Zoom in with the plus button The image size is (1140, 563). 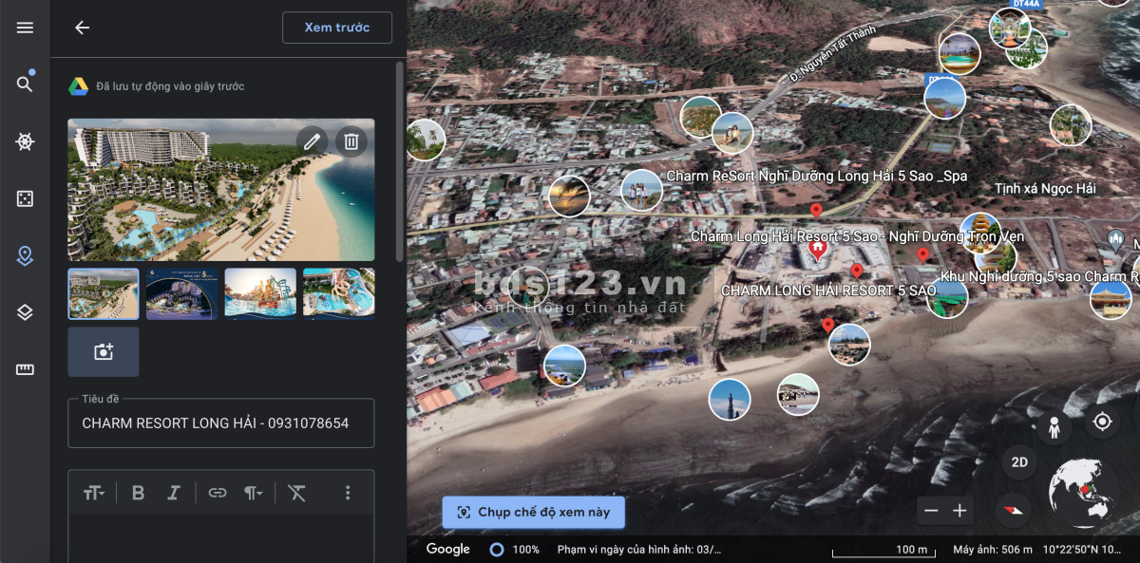point(959,511)
